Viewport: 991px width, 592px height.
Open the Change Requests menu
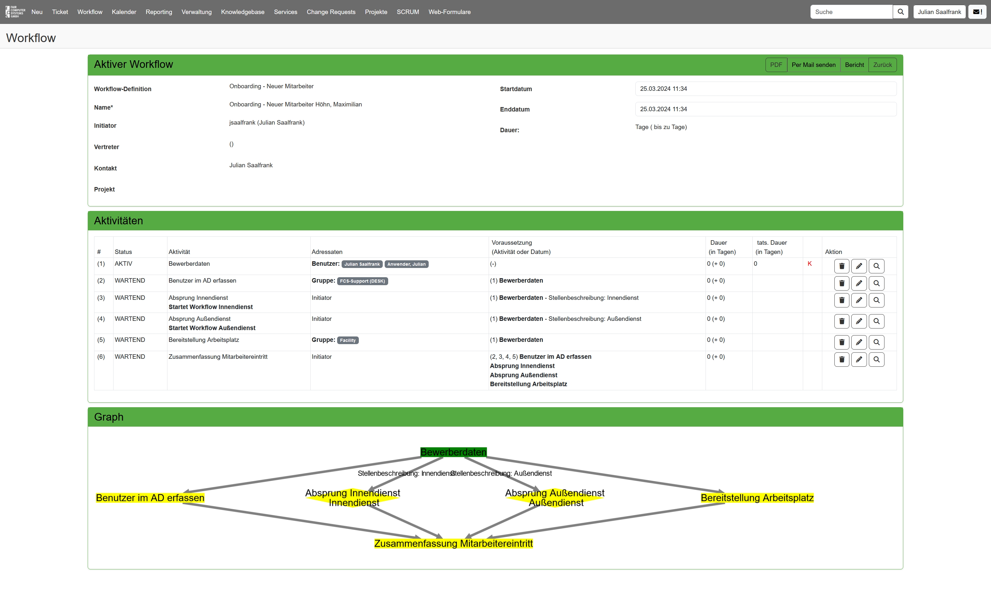coord(331,12)
